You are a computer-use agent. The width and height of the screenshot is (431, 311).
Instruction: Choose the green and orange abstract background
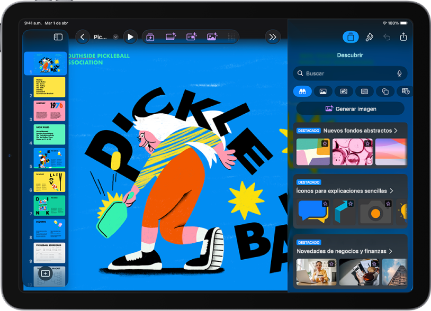pos(313,152)
